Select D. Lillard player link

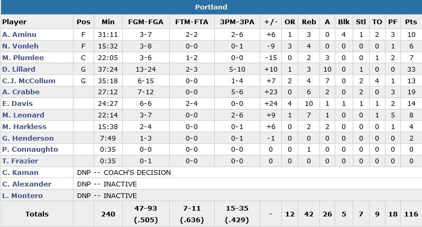[x=19, y=69]
